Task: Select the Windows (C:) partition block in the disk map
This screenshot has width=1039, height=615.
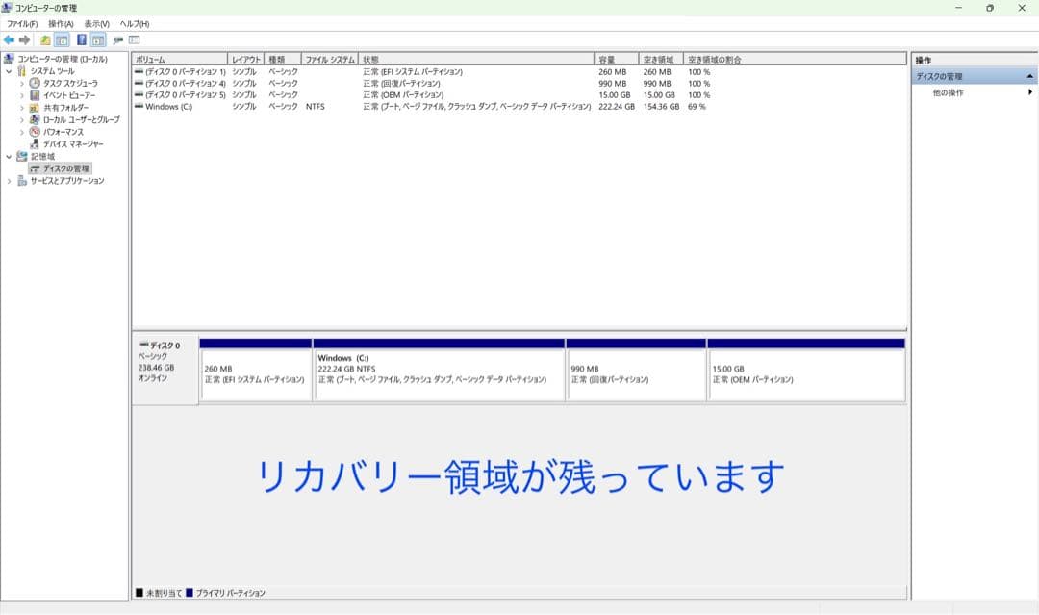Action: (438, 369)
